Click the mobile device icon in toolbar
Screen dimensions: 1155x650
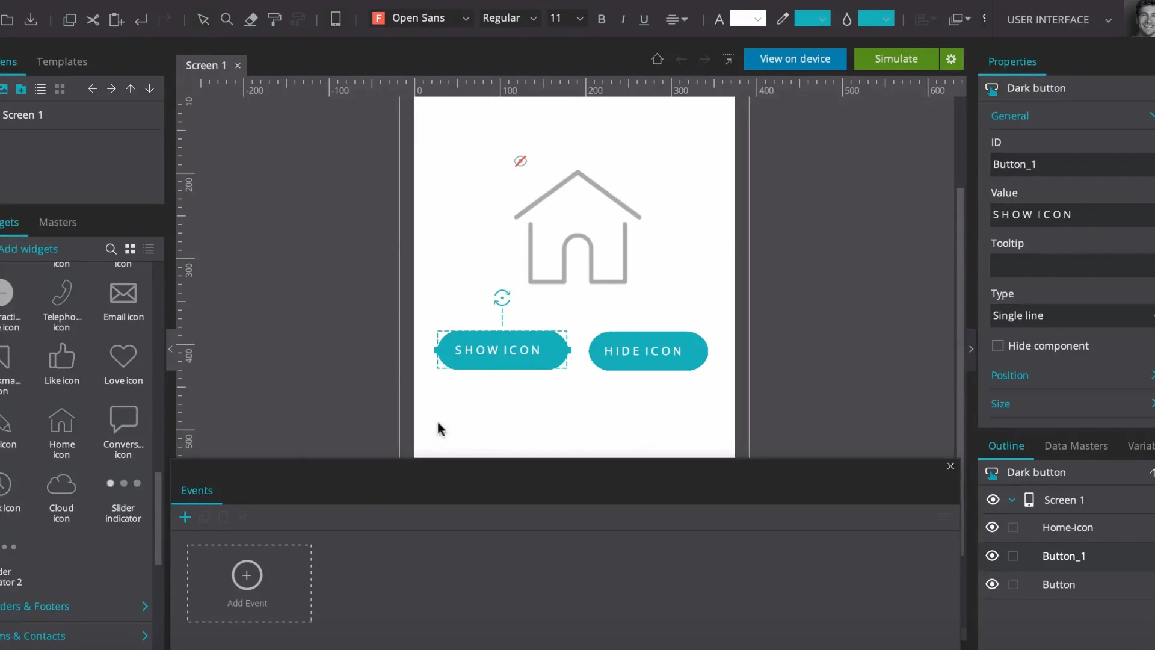point(336,19)
